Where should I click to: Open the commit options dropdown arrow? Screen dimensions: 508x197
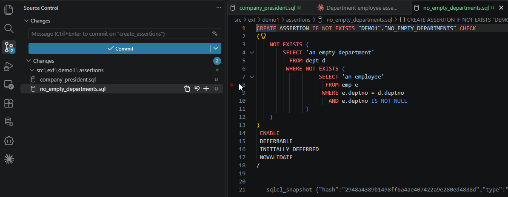tap(216, 48)
